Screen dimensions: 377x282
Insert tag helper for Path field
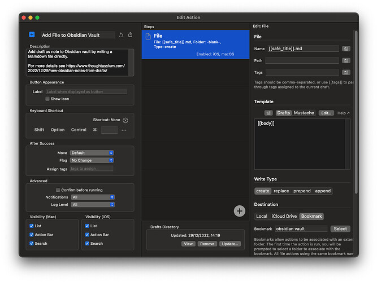click(x=346, y=60)
